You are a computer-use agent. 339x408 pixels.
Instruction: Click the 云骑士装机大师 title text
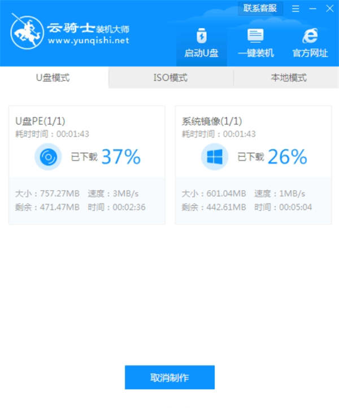[x=88, y=28]
